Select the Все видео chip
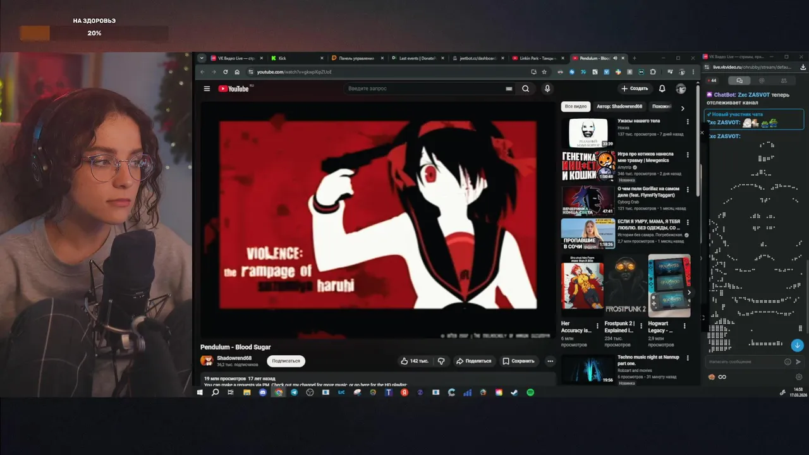The height and width of the screenshot is (455, 809). pyautogui.click(x=576, y=107)
